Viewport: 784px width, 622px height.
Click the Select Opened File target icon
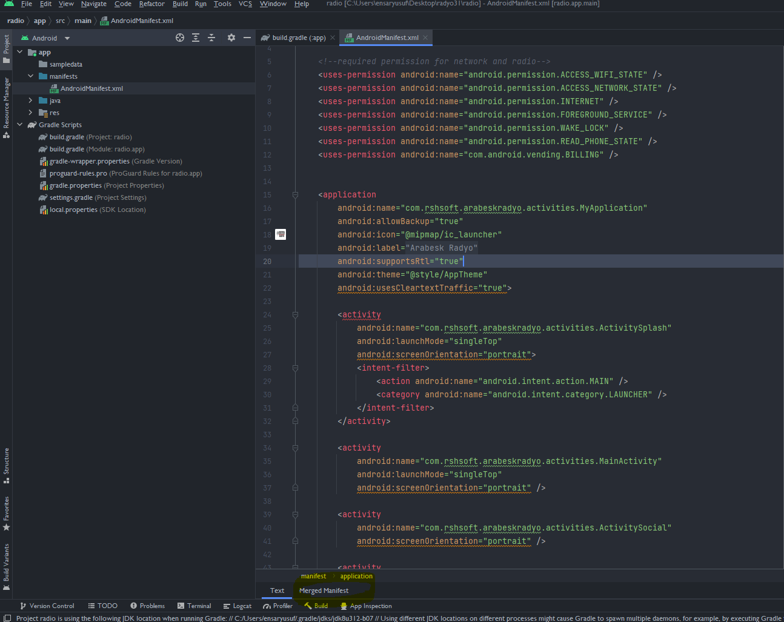180,38
